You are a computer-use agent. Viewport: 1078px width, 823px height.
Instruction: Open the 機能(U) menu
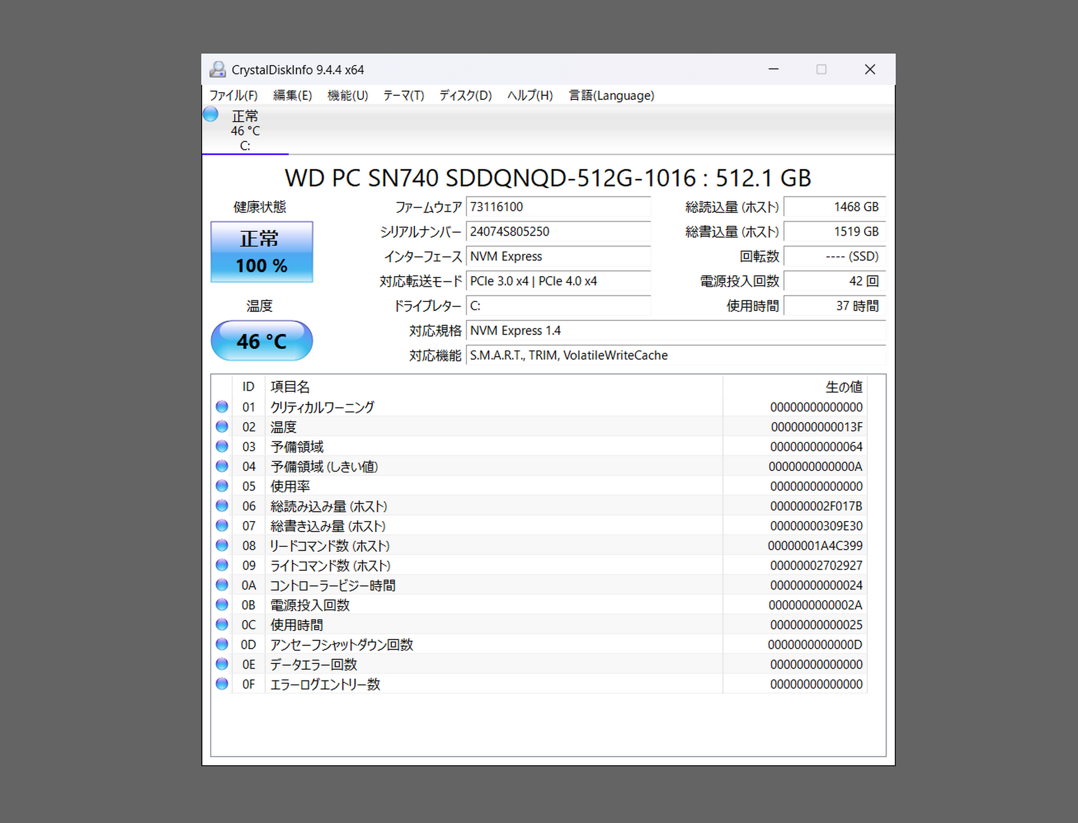coord(348,95)
